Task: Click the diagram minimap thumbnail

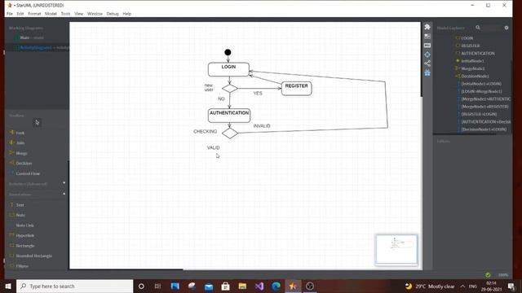Action: pos(396,250)
